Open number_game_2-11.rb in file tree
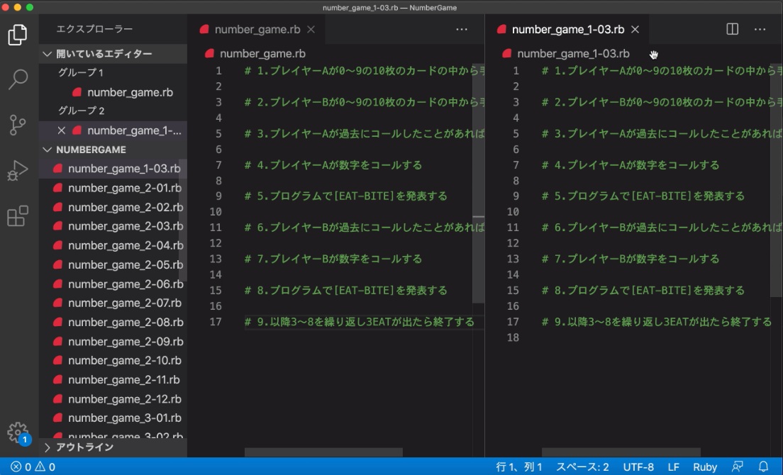Image resolution: width=783 pixels, height=475 pixels. point(113,380)
